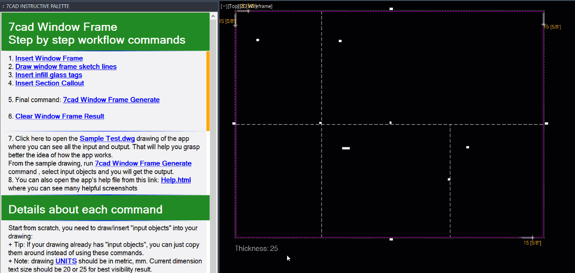Viewport: 575px width, 273px height.
Task: Select the wide glass tag grip marker
Action: 346,148
